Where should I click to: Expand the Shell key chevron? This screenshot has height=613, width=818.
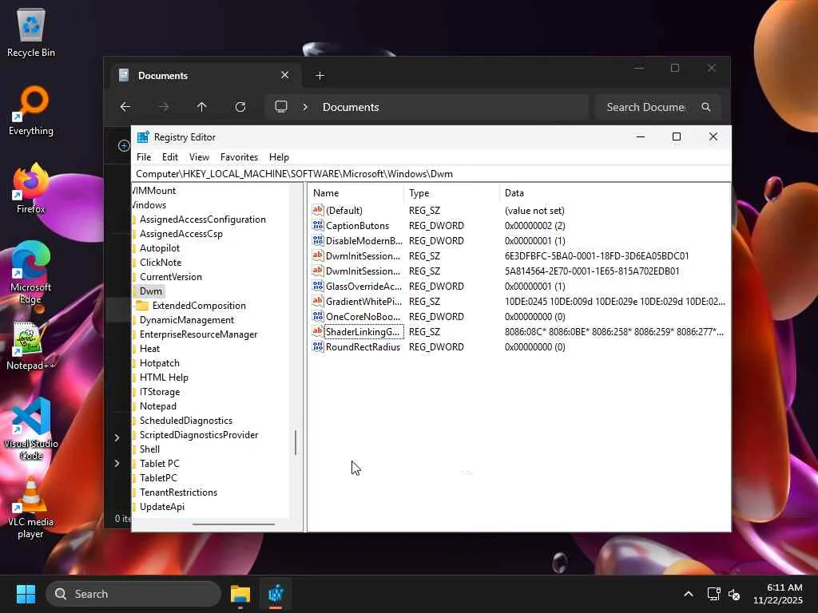click(117, 437)
